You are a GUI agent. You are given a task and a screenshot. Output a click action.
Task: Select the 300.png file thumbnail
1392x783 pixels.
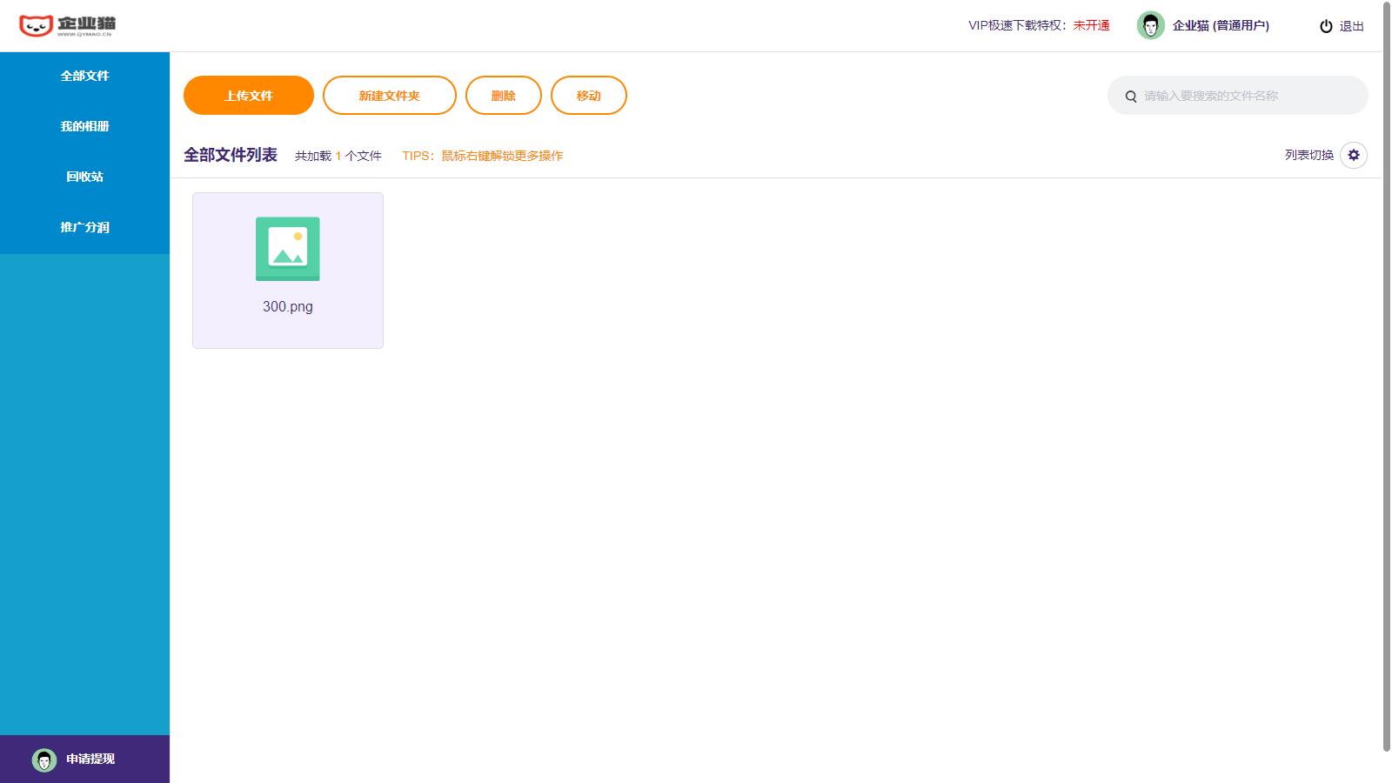[287, 270]
